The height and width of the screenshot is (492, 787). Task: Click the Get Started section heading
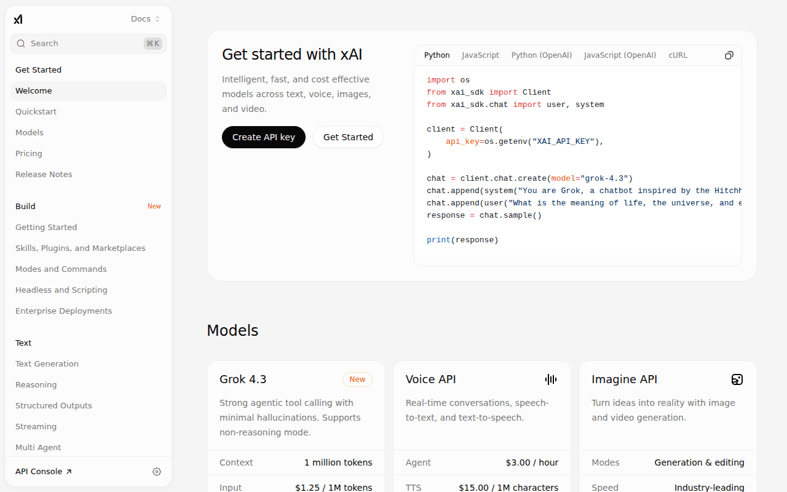(38, 70)
